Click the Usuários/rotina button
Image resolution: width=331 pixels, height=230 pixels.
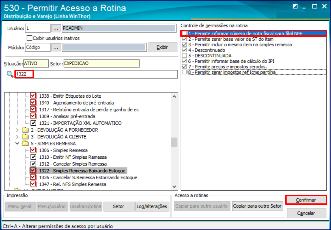pos(86,206)
